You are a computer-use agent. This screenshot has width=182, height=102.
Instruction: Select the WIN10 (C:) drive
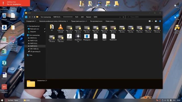pyautogui.click(x=33, y=38)
